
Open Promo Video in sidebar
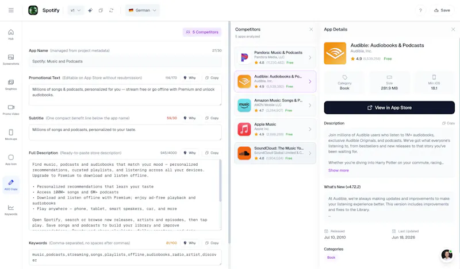[x=11, y=110]
